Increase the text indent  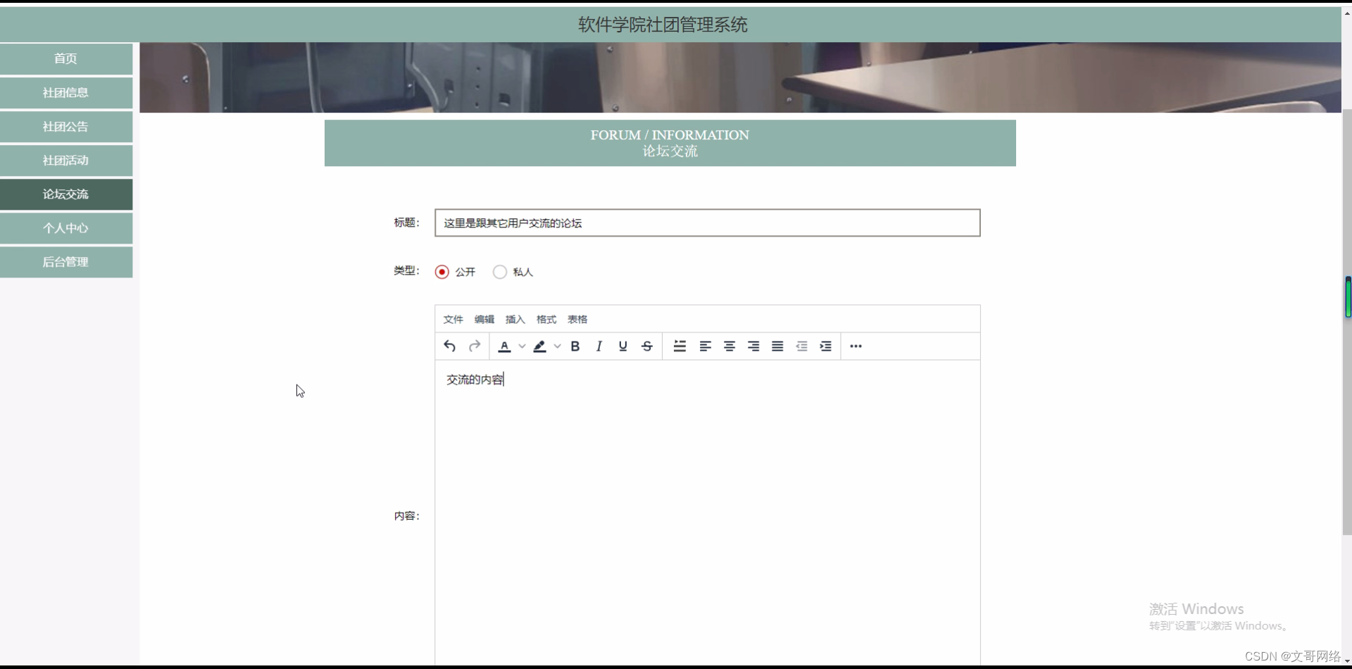tap(825, 346)
